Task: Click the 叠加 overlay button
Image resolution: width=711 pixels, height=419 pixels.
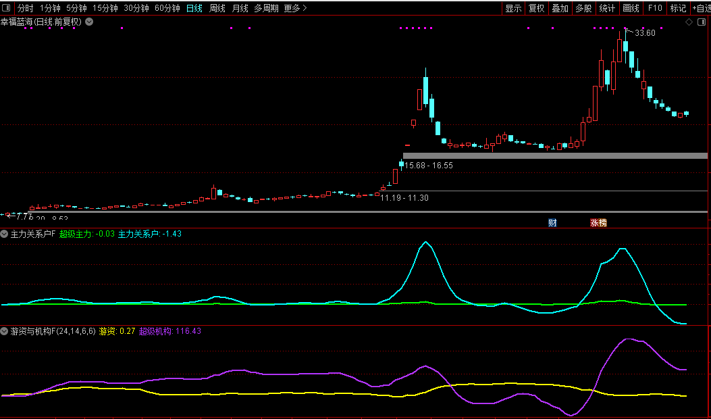Action: [560, 8]
